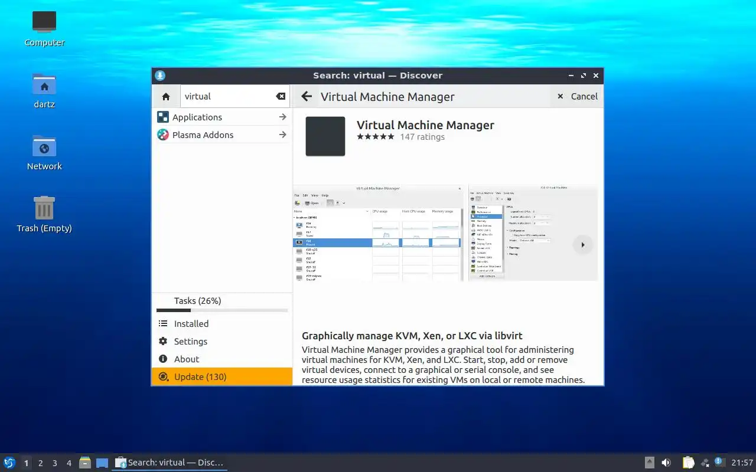Click the About info icon
The image size is (756, 472).
(x=163, y=359)
